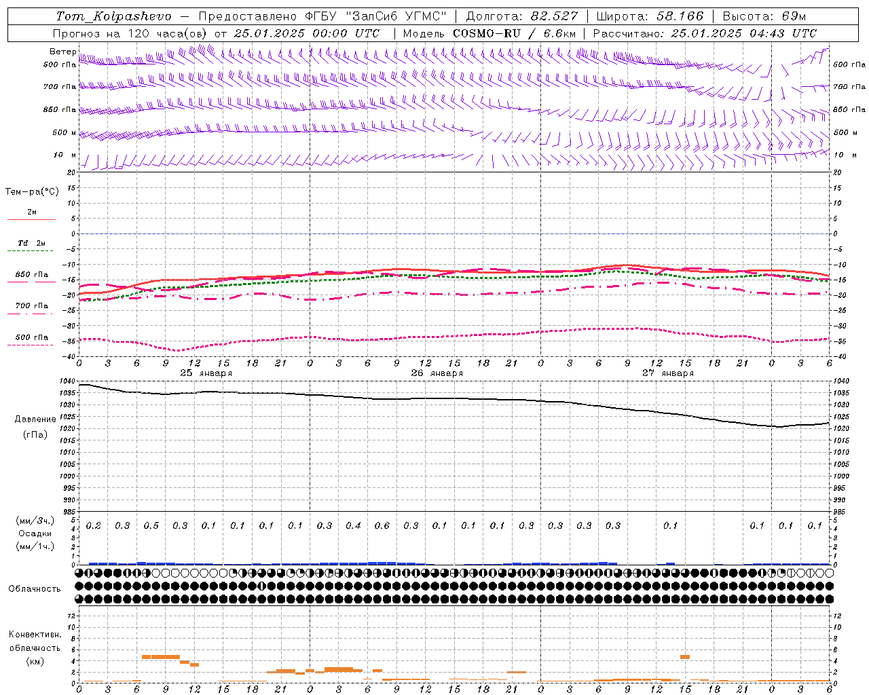
Task: Click the dotted pink line under the 500 гПа temperature legend
Action: coord(31,345)
